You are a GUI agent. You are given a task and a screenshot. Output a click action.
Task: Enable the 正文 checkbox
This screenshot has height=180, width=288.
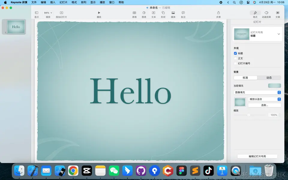click(x=235, y=58)
